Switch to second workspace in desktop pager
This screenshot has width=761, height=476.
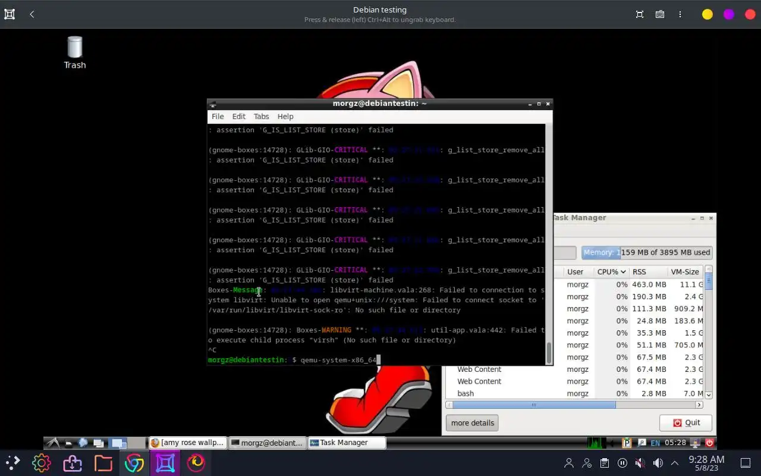pyautogui.click(x=137, y=443)
